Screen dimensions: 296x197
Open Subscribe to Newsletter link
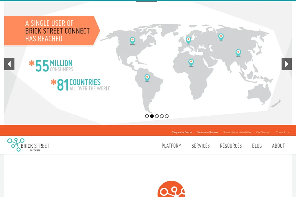237,132
